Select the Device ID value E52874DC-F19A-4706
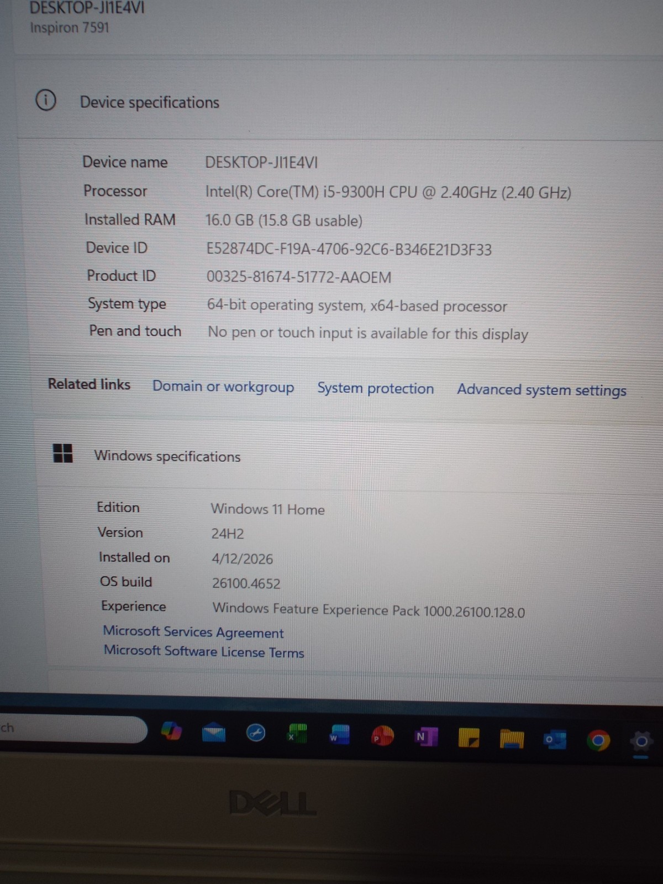The width and height of the screenshot is (663, 884). tap(349, 249)
